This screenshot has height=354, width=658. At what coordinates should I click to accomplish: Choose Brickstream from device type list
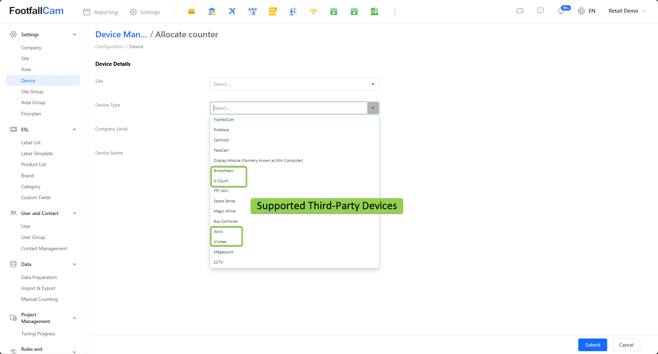(x=294, y=171)
